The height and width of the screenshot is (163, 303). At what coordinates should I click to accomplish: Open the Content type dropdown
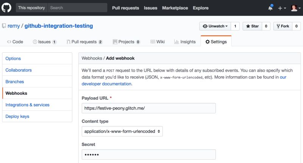(x=122, y=132)
